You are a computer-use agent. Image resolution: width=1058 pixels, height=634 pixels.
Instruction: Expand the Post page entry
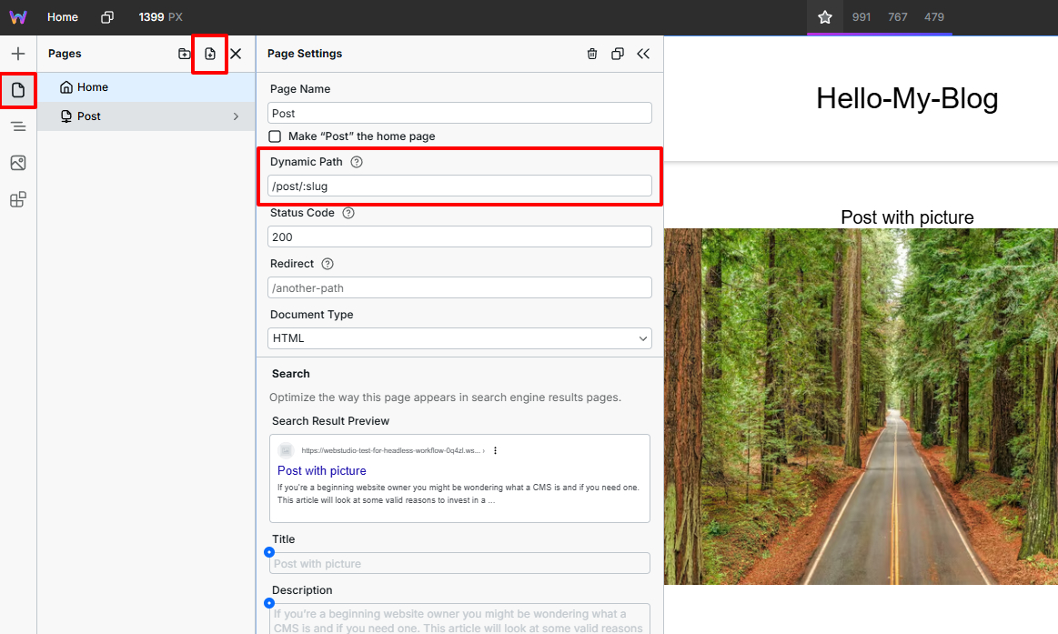[236, 116]
